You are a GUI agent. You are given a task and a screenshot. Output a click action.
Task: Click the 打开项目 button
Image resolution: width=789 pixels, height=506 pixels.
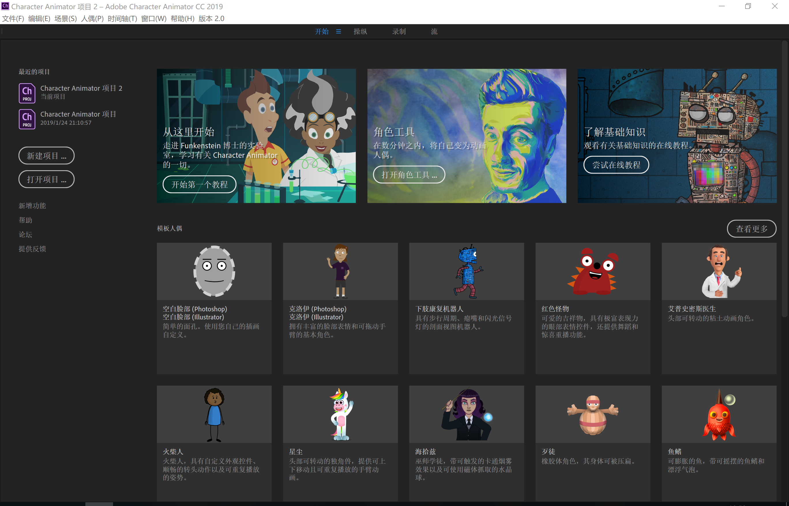click(46, 179)
